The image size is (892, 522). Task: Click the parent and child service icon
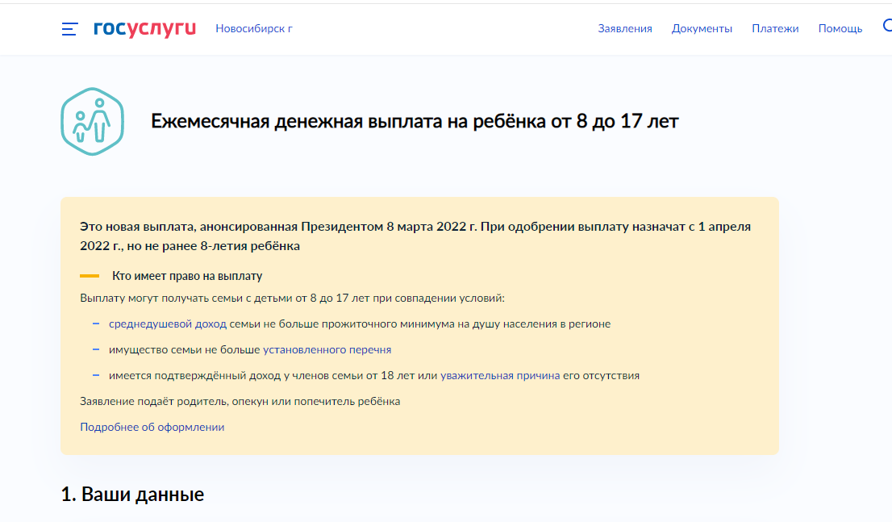pos(92,122)
